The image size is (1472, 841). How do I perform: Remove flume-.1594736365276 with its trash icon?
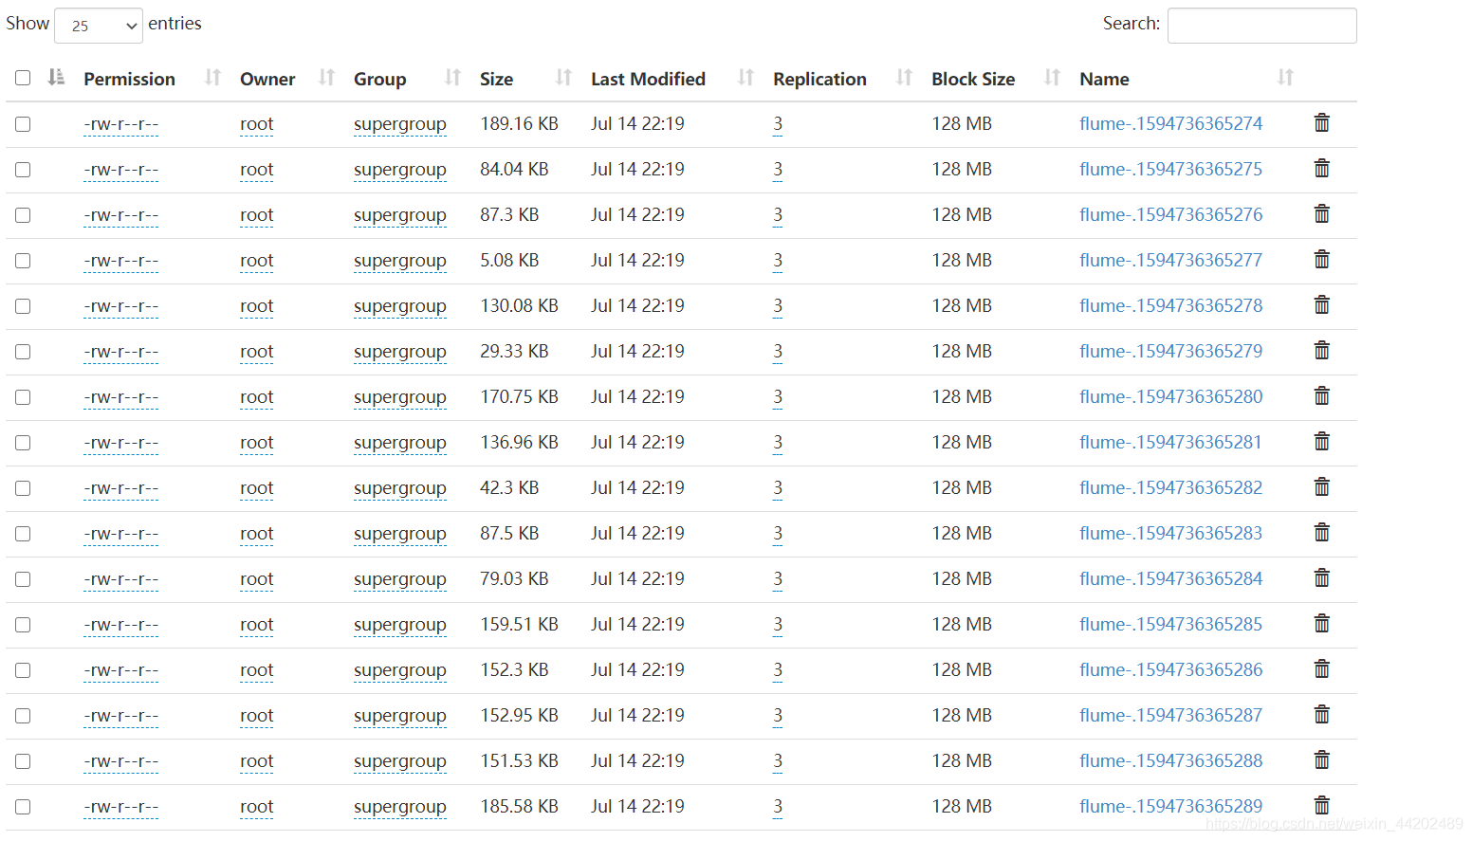click(x=1321, y=213)
